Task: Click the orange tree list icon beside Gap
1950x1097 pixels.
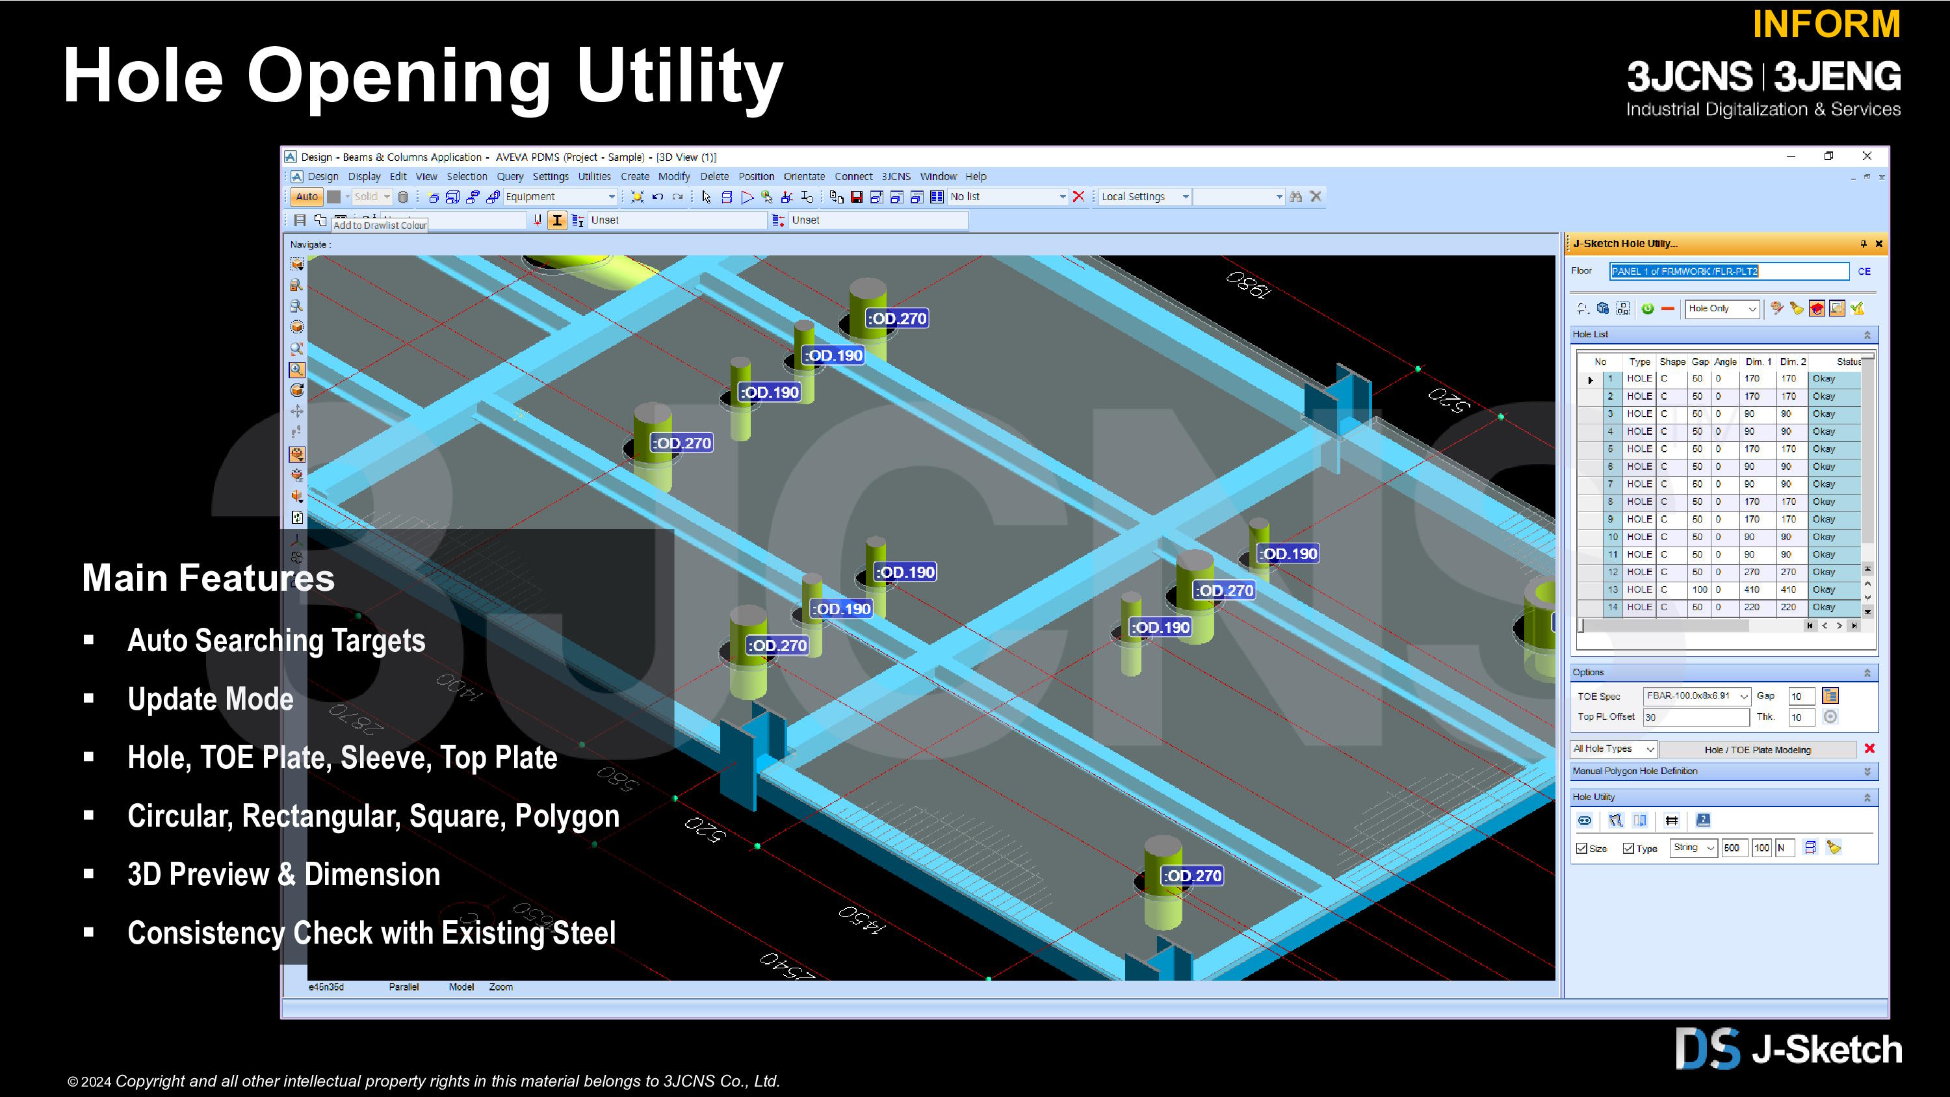Action: coord(1830,696)
